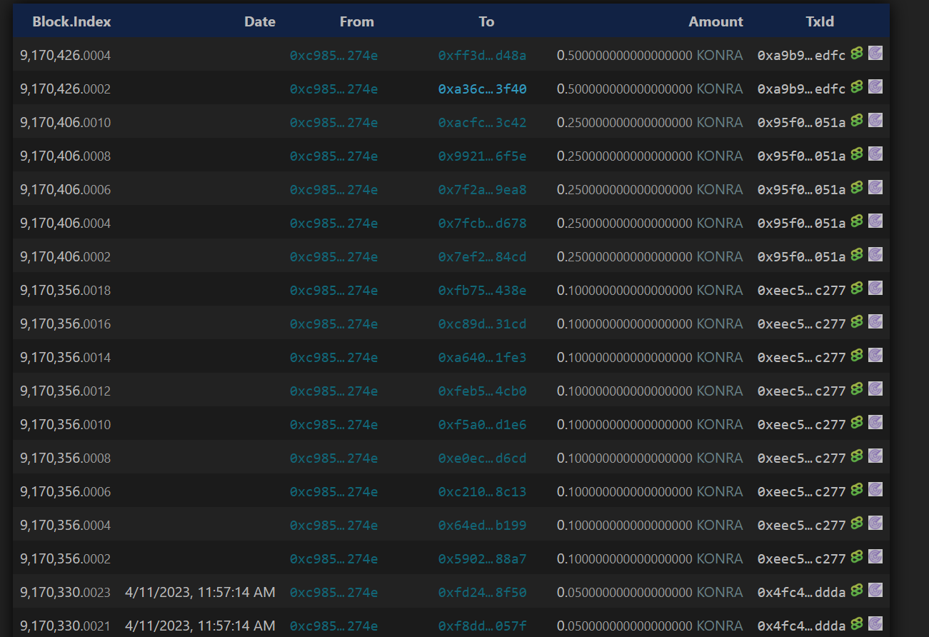Viewport: 929px width, 637px height.
Task: Select the date 4/11/2023, 11:57:14 AM in row 9,170,330.0023
Action: click(x=200, y=592)
